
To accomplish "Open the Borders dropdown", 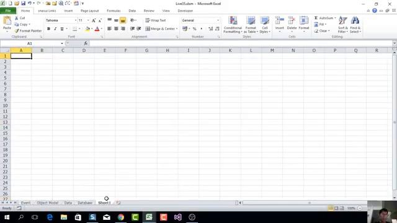I will [79, 29].
